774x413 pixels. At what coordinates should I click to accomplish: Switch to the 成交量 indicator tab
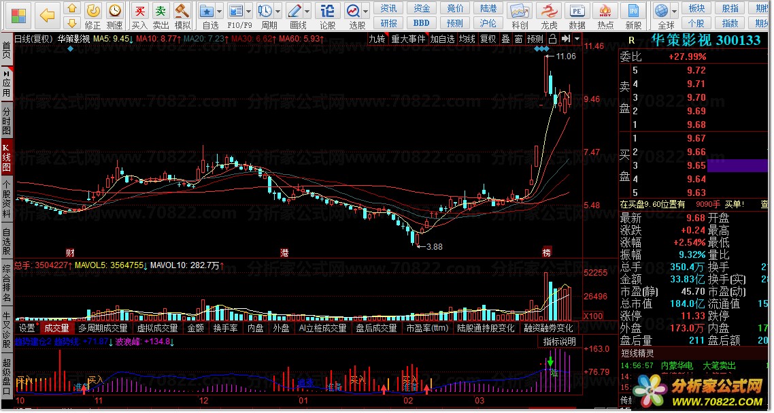click(x=56, y=328)
